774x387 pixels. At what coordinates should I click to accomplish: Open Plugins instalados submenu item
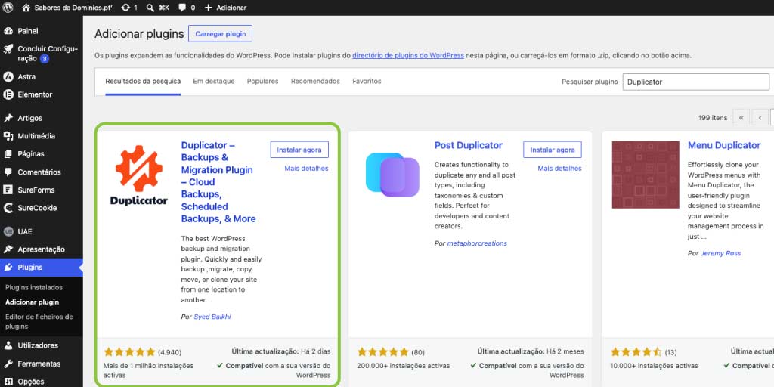[x=34, y=287]
